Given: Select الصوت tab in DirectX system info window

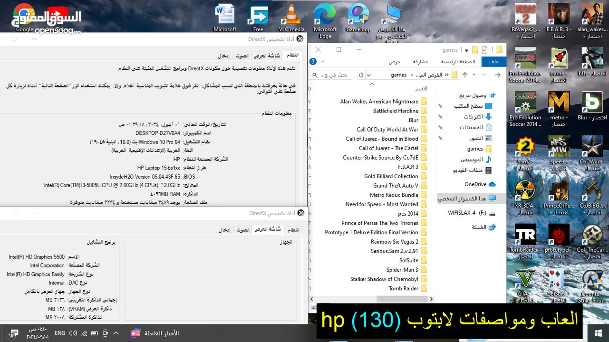Looking at the screenshot, I should [x=242, y=56].
